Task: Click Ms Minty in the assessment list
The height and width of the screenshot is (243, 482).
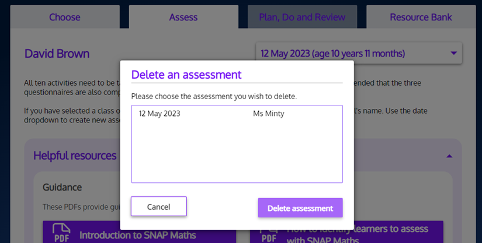Action: (x=268, y=114)
